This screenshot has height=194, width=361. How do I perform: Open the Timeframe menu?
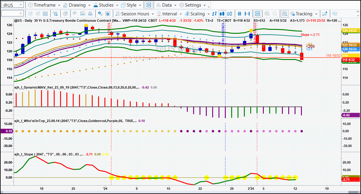tap(44, 5)
